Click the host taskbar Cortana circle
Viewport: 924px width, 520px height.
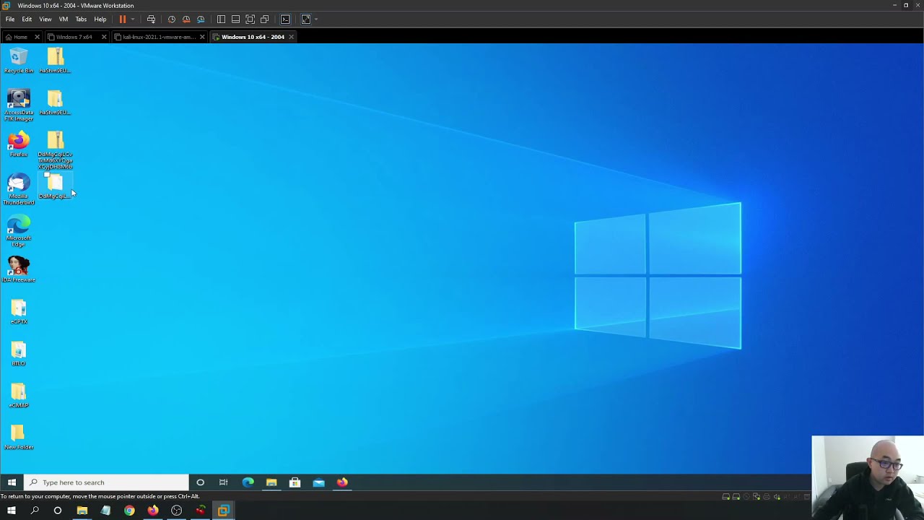(x=58, y=511)
